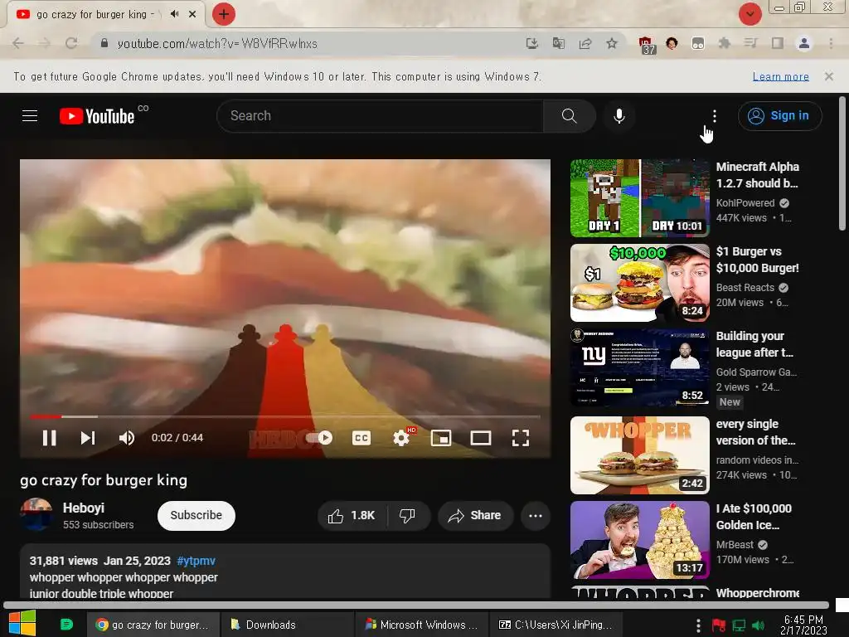Mute the tab audio speaker icon
The image size is (849, 637).
click(174, 14)
